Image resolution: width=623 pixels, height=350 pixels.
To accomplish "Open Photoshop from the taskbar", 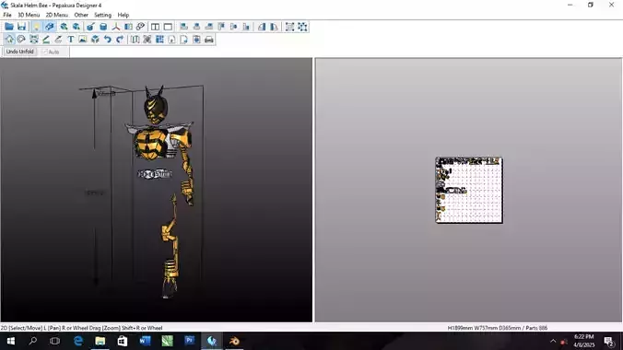I will (x=190, y=341).
